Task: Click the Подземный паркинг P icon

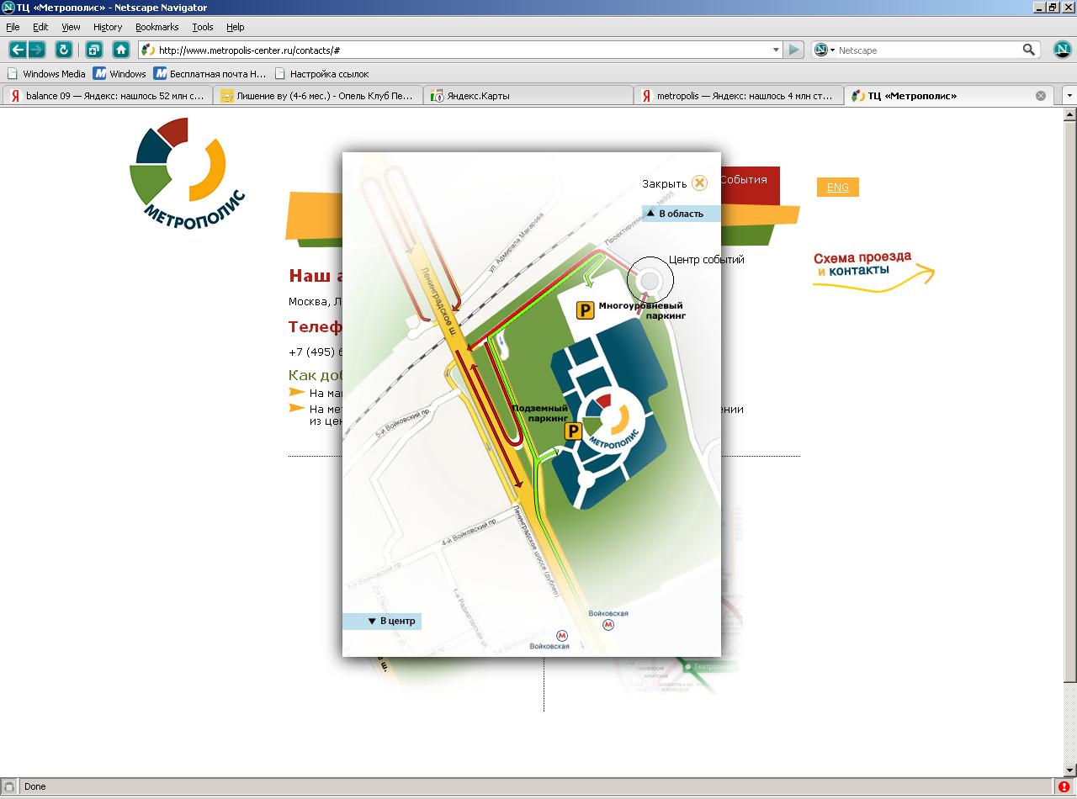Action: pyautogui.click(x=572, y=432)
